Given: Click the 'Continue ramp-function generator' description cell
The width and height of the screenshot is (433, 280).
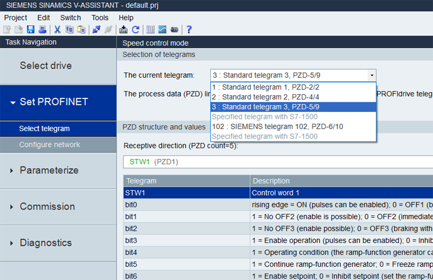Looking at the screenshot, I should (342, 265).
